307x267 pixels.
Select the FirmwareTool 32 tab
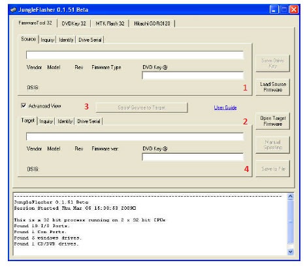[35, 23]
